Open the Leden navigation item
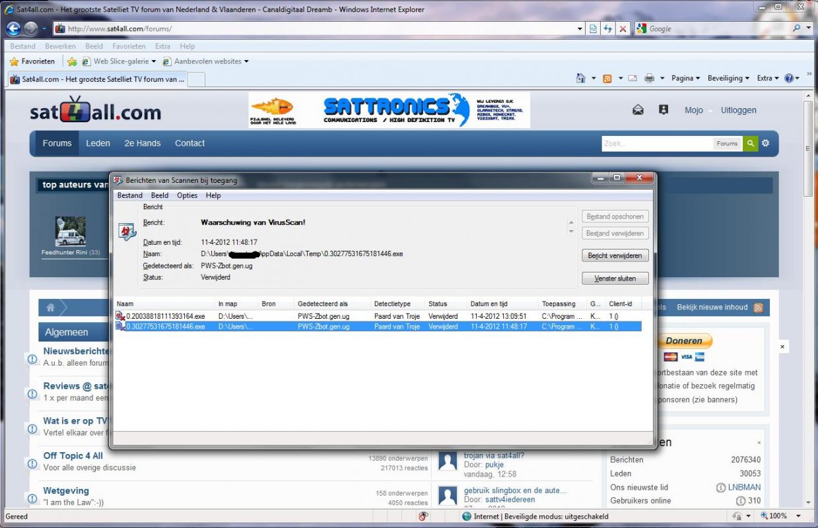Screen dimensions: 818x528 click(98, 143)
